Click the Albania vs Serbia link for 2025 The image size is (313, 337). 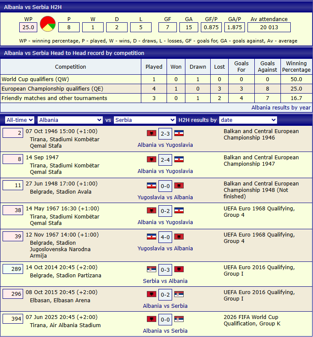(x=165, y=331)
